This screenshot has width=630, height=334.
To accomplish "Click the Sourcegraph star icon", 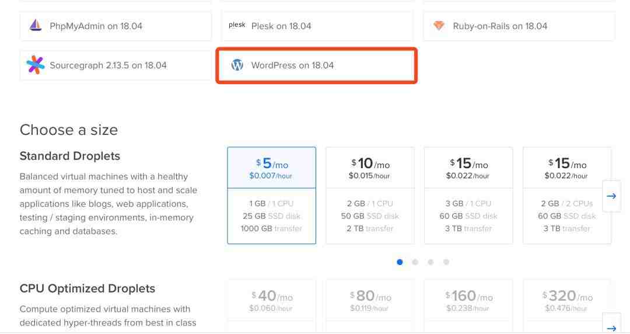I will (x=35, y=65).
